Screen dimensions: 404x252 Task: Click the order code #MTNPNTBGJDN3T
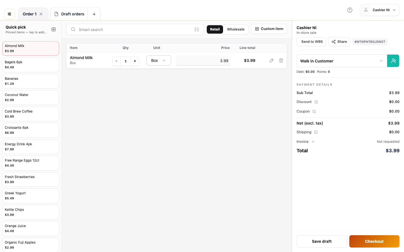tap(370, 42)
